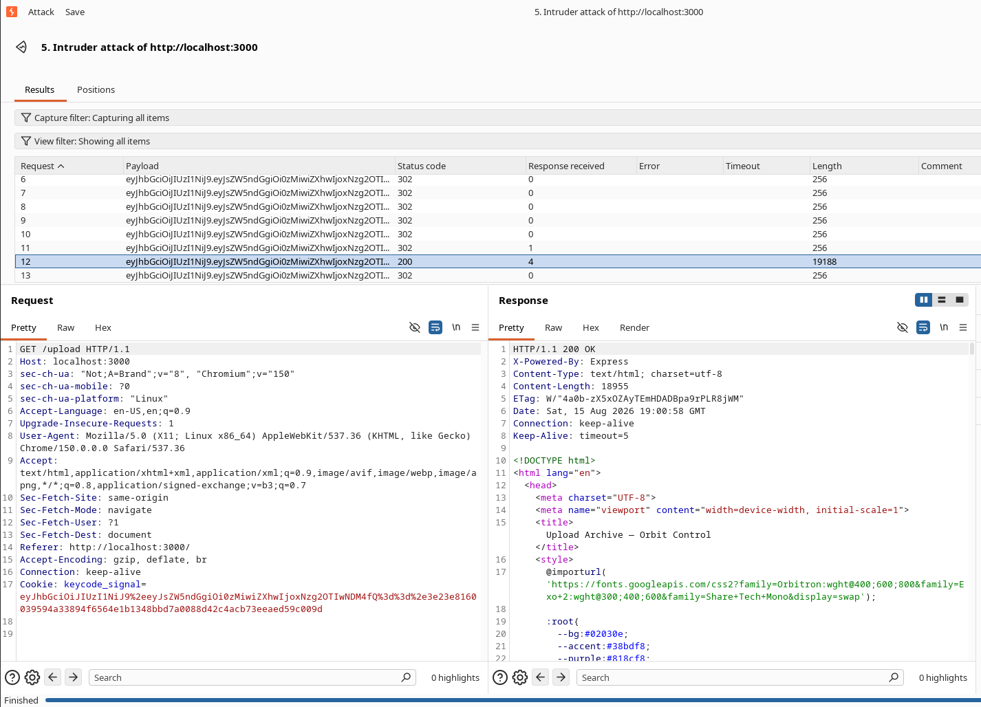Viewport: 981px width, 707px height.
Task: Click the Burp Suite lightning logo icon
Action: [12, 12]
